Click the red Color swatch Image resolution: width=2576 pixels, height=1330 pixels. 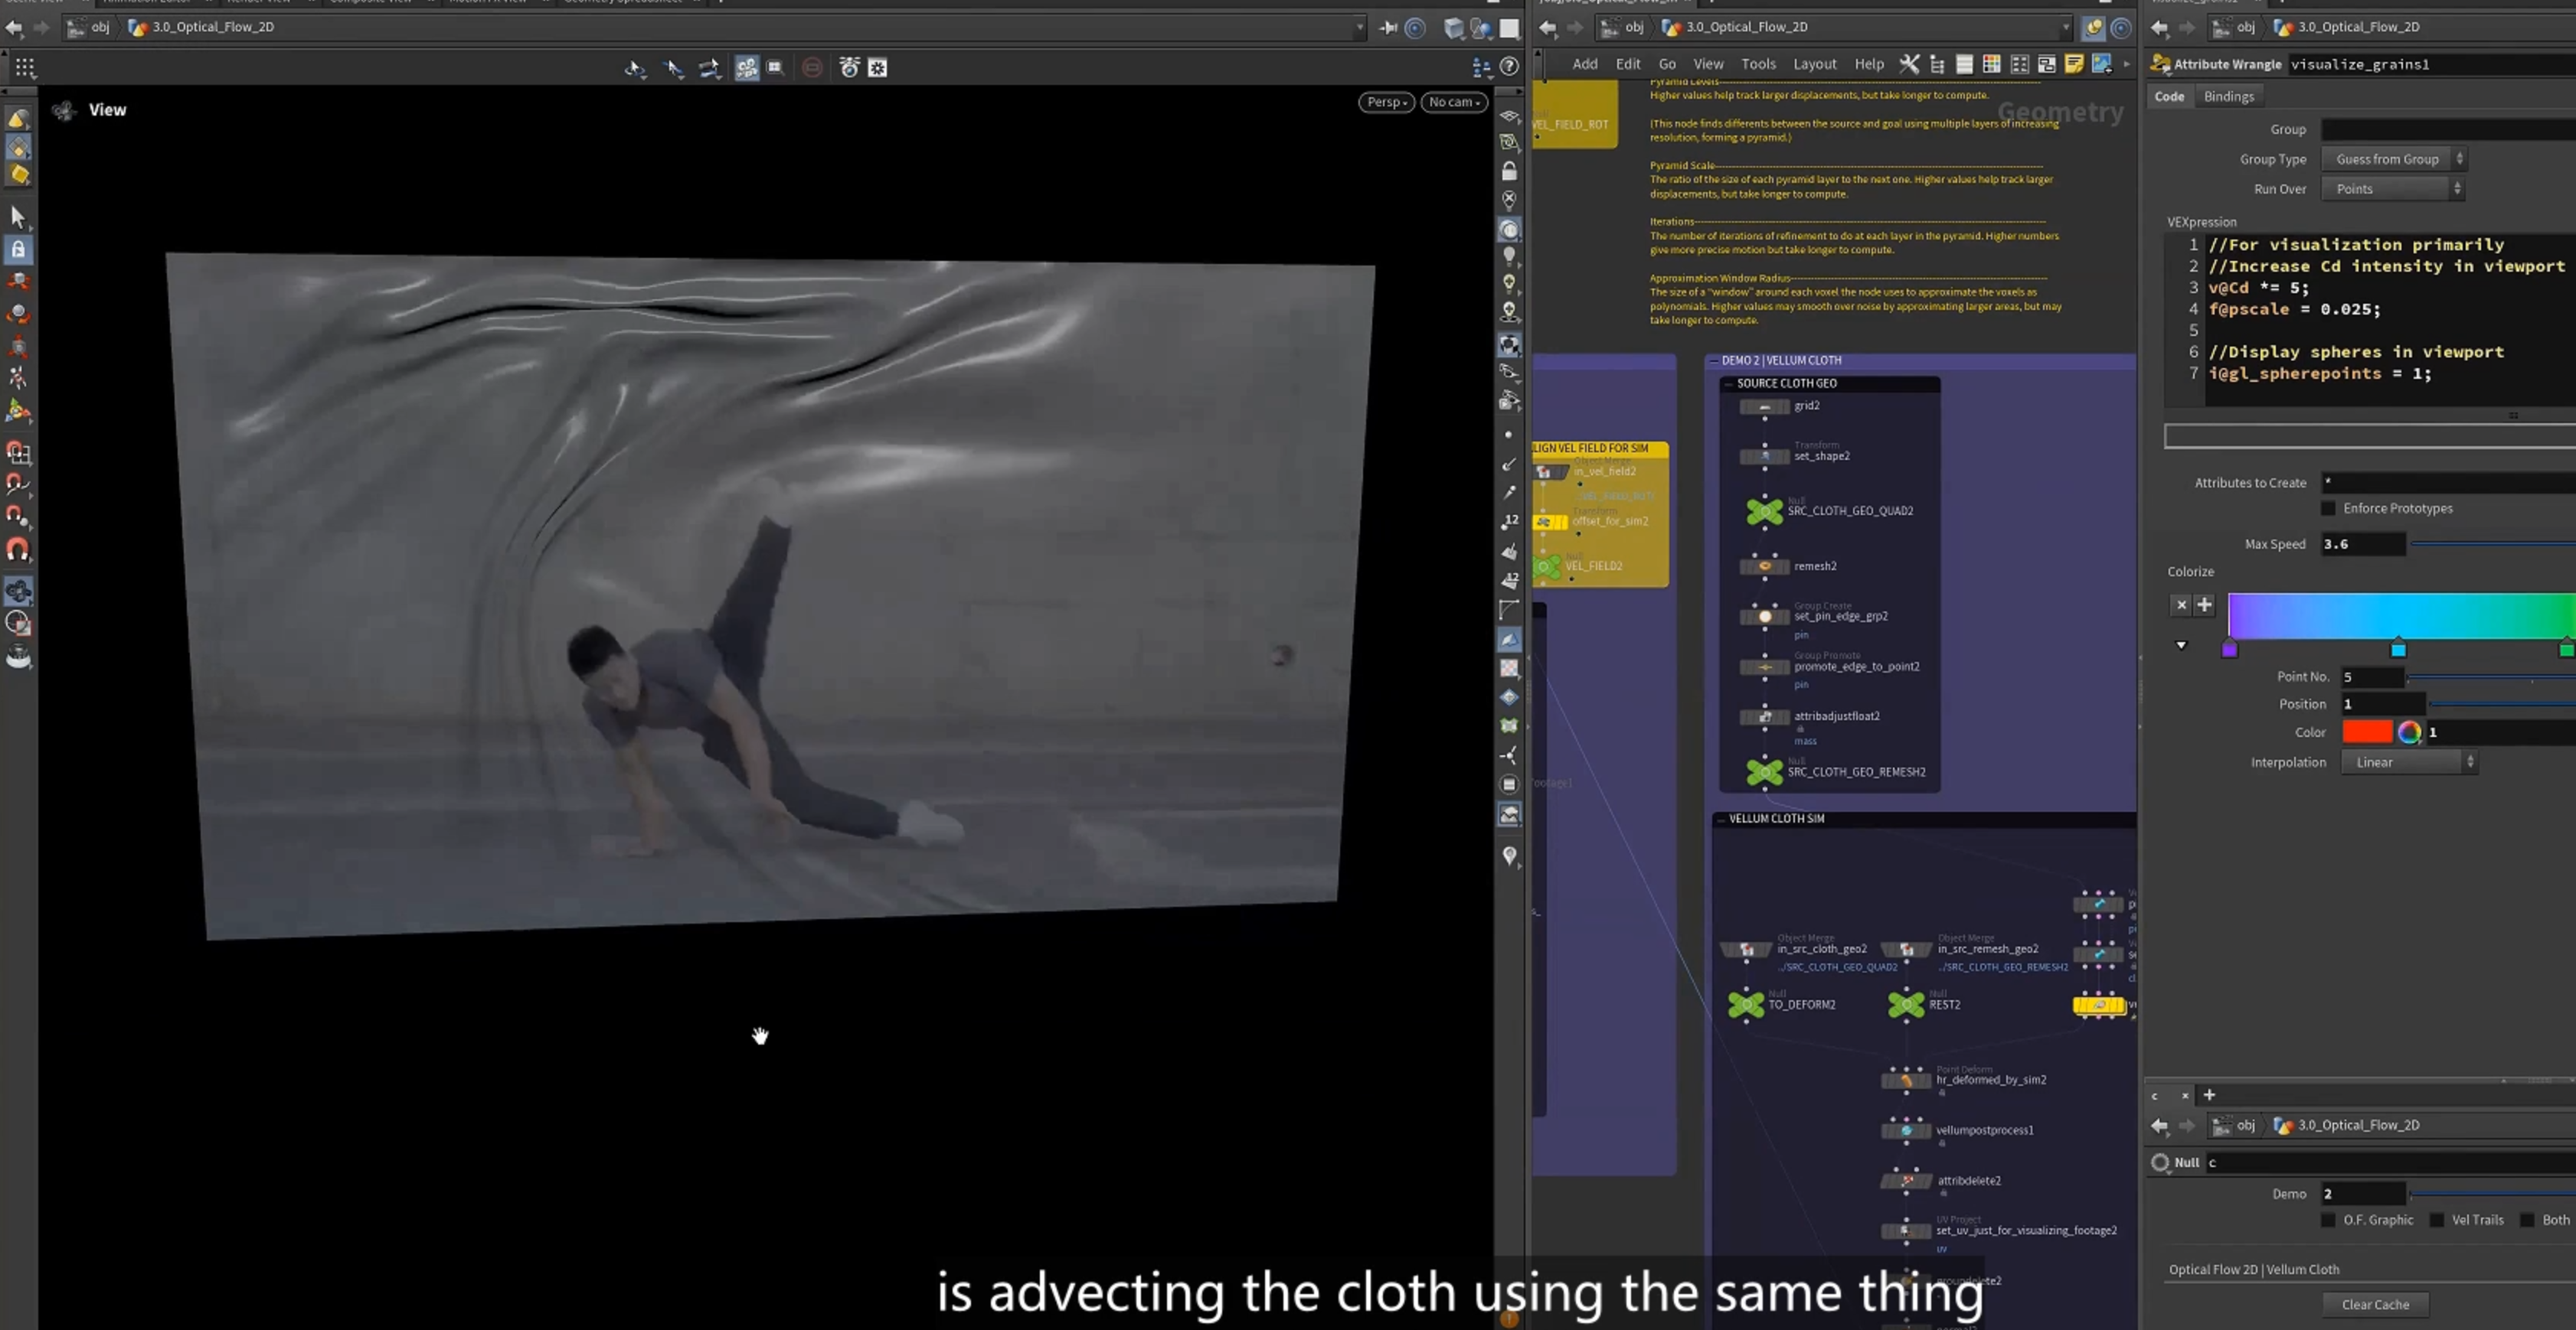[x=2367, y=732]
